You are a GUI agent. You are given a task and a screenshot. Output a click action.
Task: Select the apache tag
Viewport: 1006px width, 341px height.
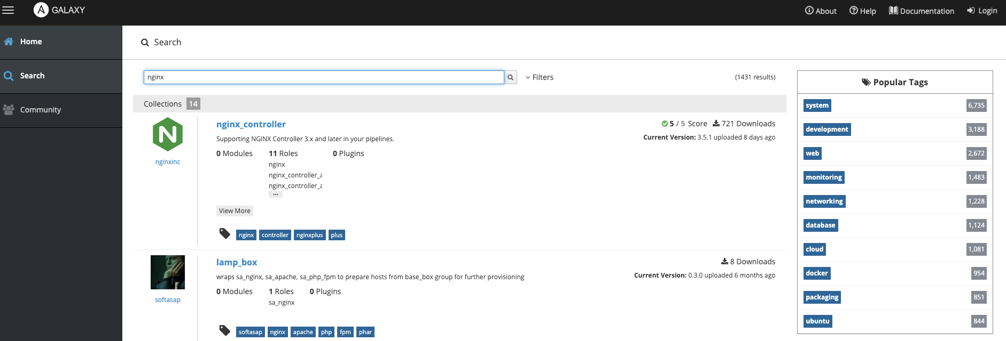point(303,332)
